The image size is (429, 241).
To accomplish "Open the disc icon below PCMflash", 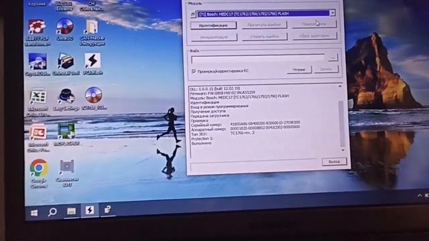I will 94,98.
